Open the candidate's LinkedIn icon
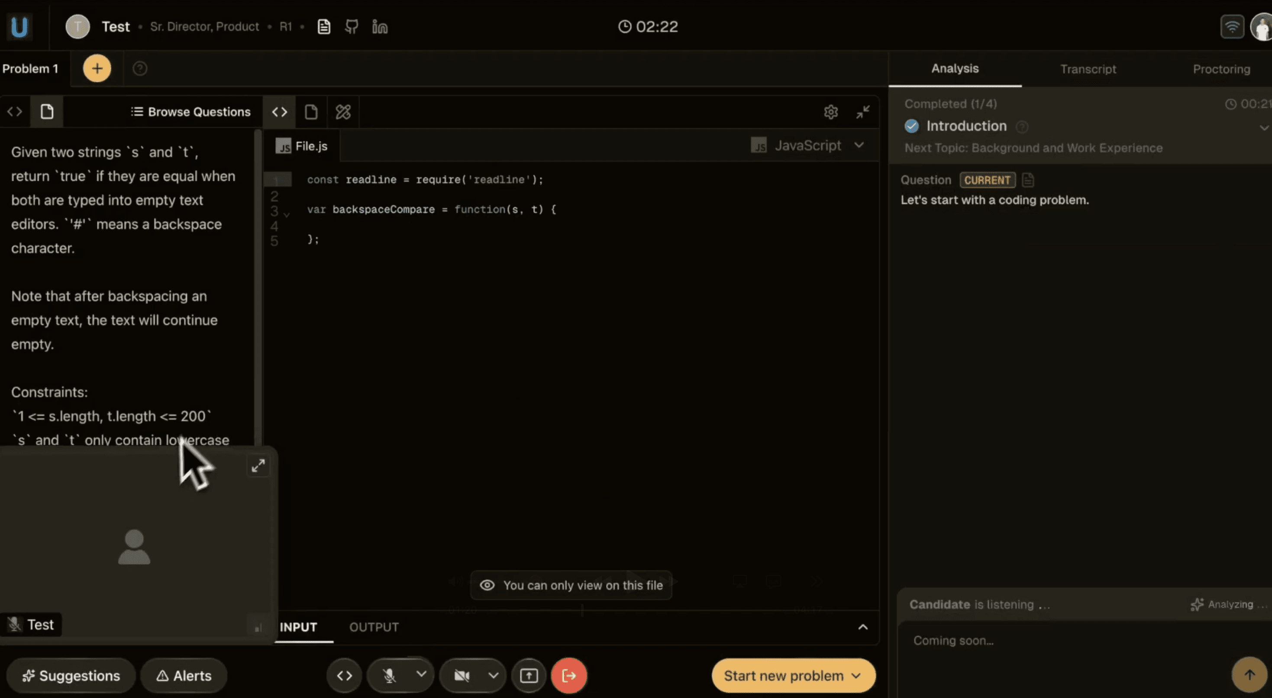Screen dimensions: 1272x698 pyautogui.click(x=380, y=27)
